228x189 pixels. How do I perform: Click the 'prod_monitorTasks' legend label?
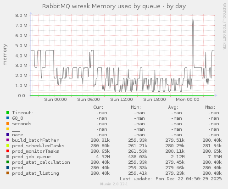point(35,151)
